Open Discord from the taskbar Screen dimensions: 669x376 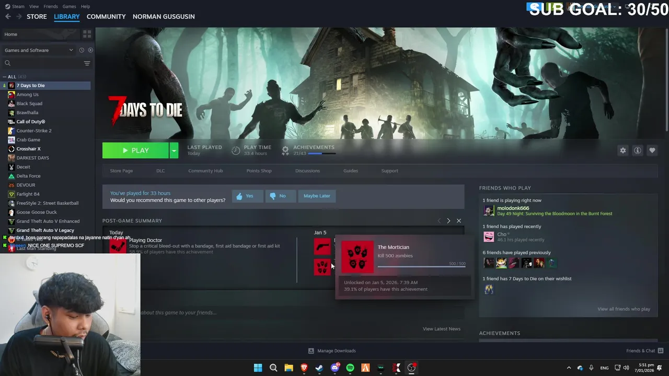(x=335, y=368)
